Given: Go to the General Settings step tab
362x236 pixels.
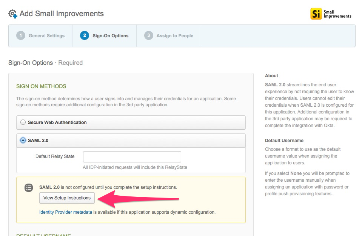Looking at the screenshot, I should click(46, 36).
